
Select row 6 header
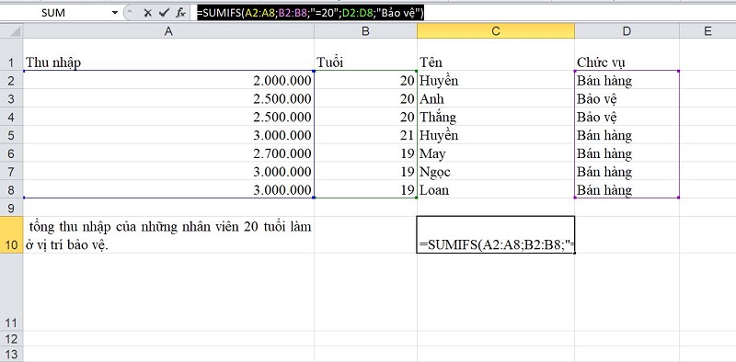11,153
